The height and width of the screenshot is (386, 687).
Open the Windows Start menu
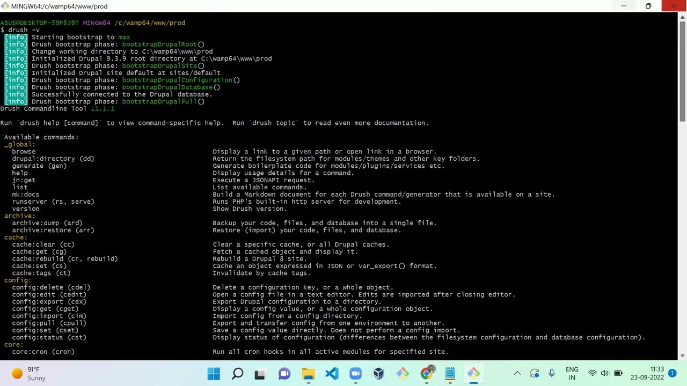pyautogui.click(x=214, y=374)
